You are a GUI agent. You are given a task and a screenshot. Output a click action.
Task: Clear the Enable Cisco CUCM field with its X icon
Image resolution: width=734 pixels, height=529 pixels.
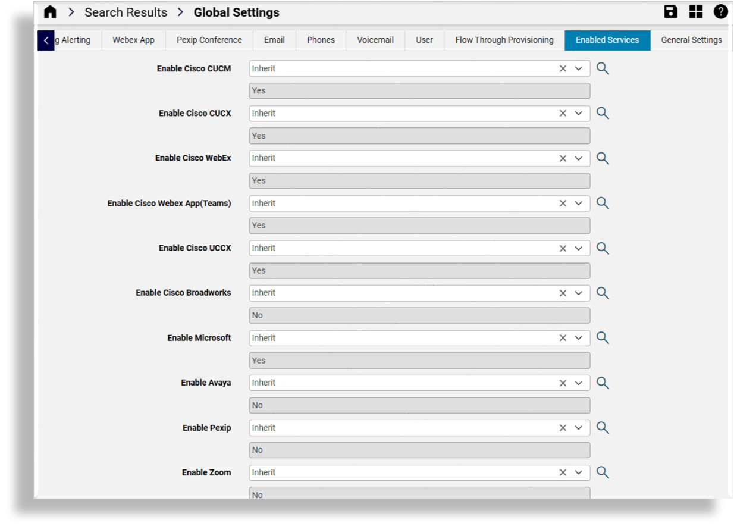point(562,68)
